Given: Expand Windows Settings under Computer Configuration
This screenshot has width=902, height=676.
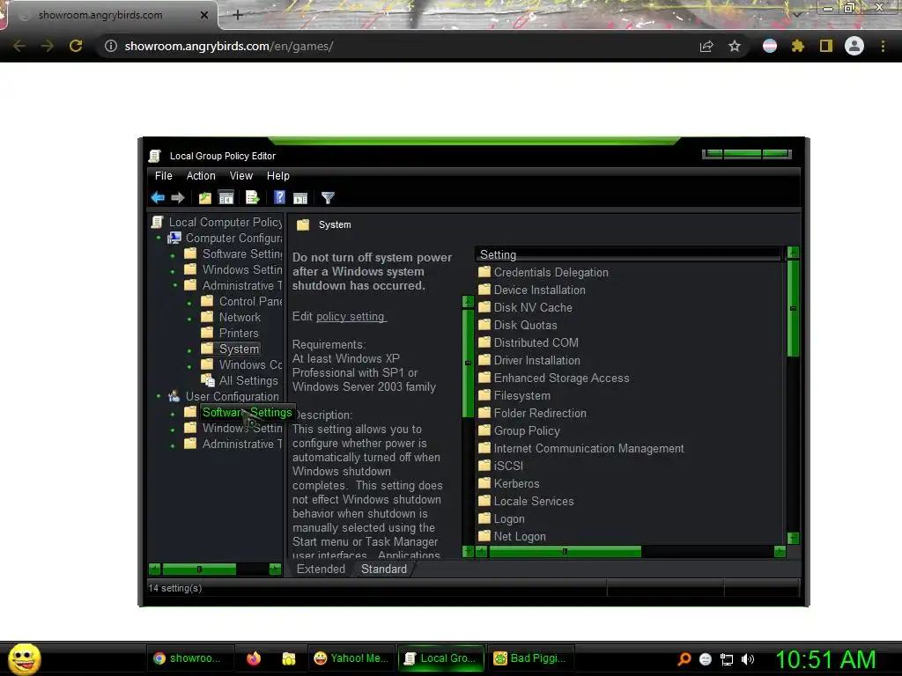Looking at the screenshot, I should 173,270.
